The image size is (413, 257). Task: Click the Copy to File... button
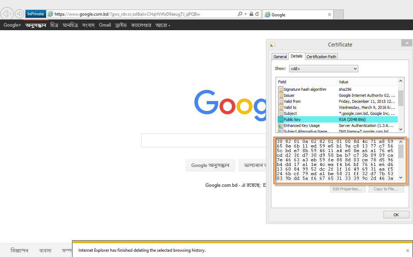click(x=386, y=189)
